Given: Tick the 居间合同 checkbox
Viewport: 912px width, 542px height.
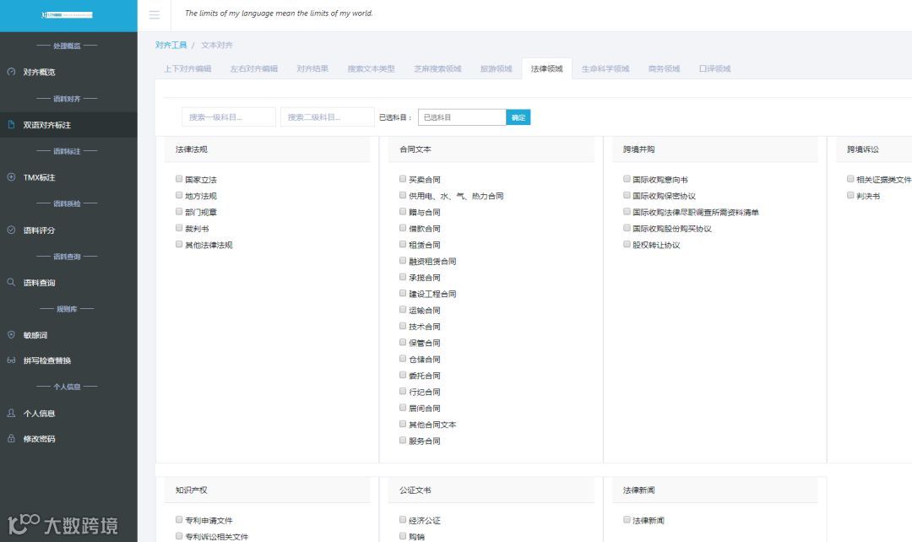Looking at the screenshot, I should [x=403, y=408].
